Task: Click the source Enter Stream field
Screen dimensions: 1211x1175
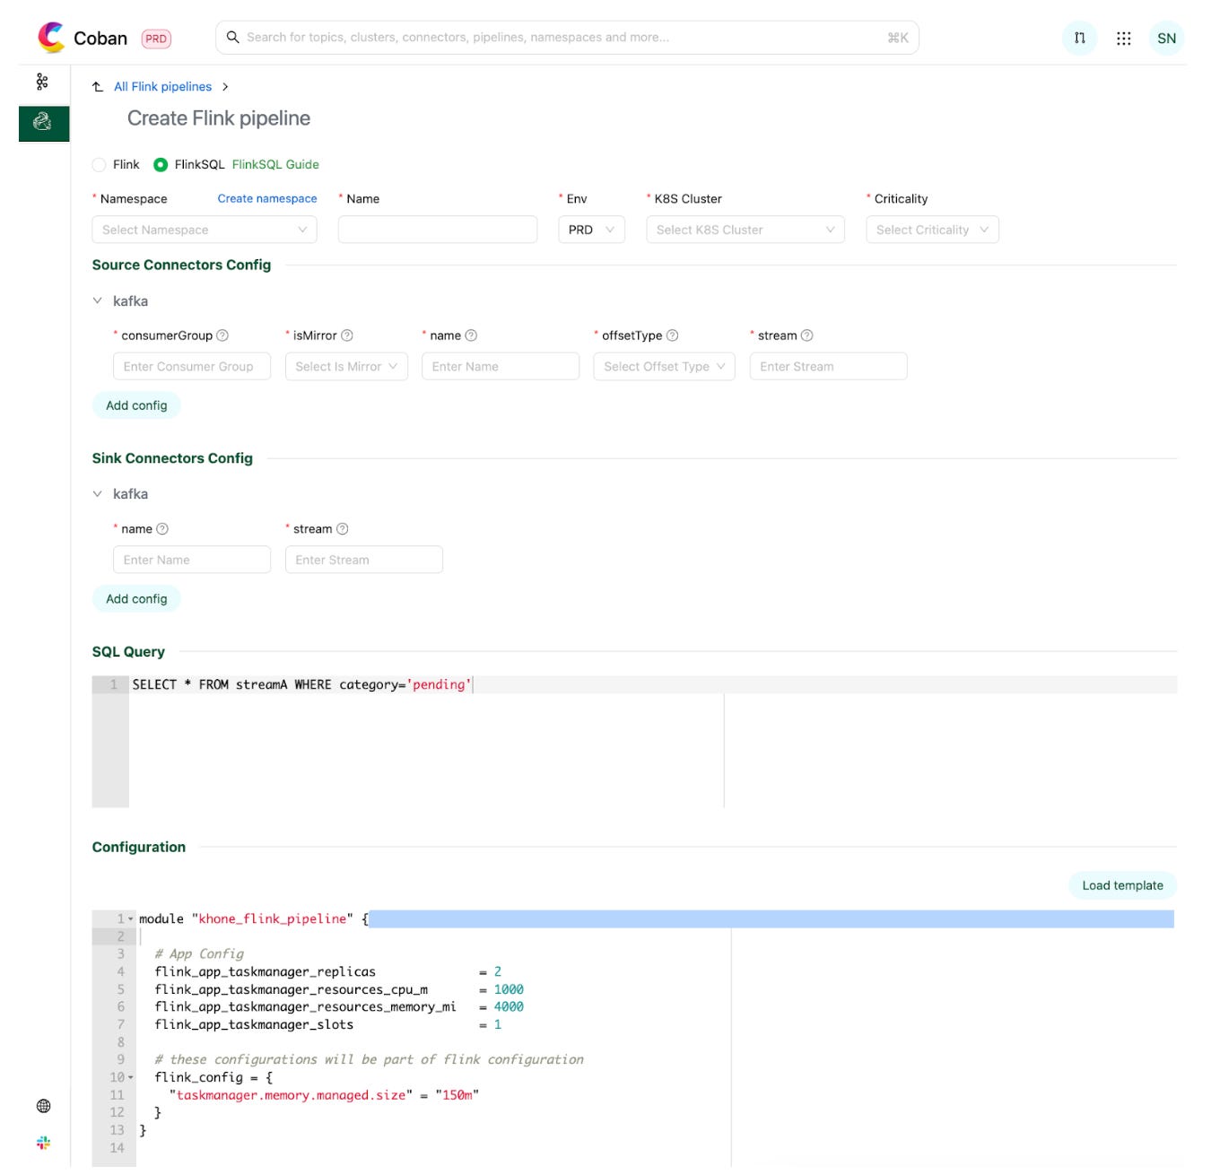Action: point(828,366)
